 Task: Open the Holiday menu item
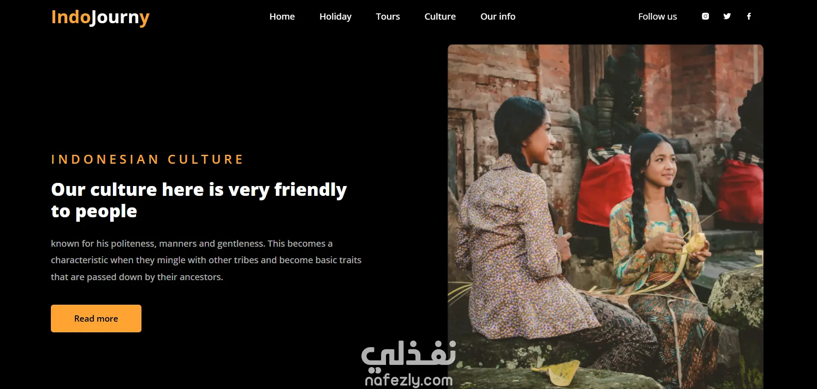pos(336,17)
